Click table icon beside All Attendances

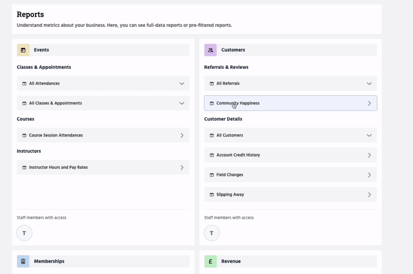pyautogui.click(x=24, y=84)
